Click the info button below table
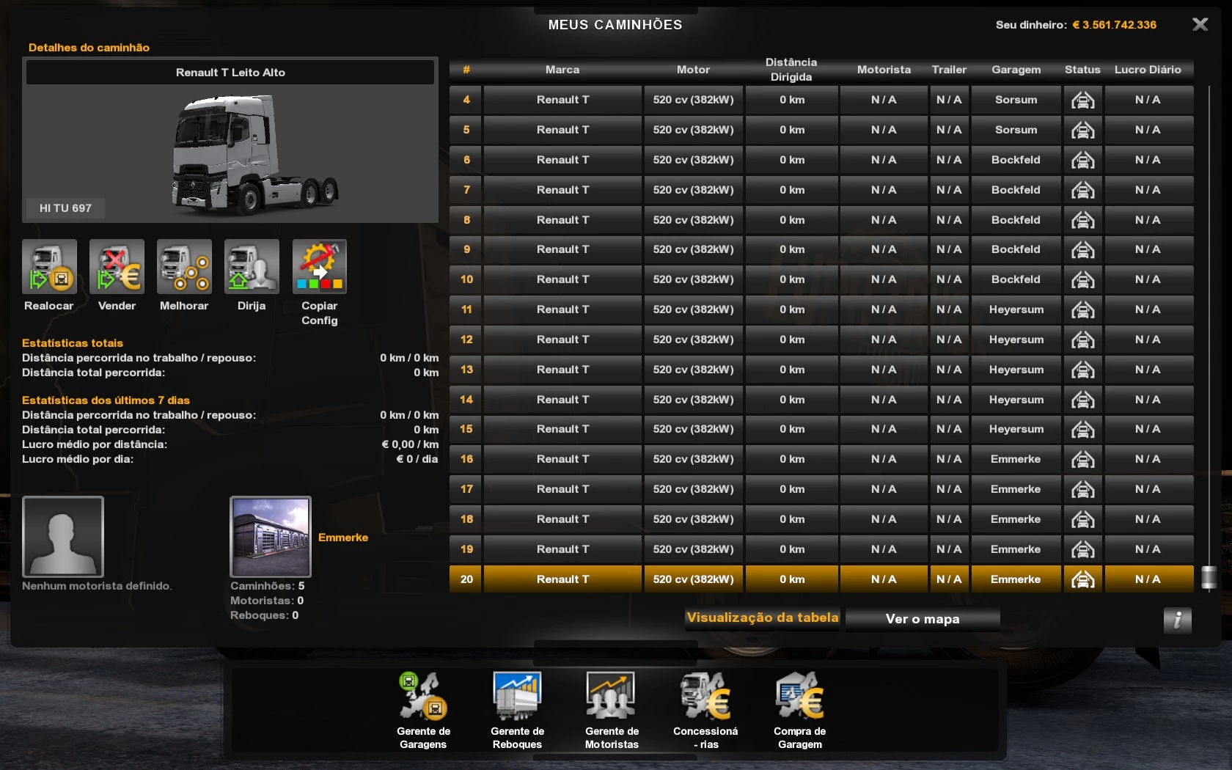 pyautogui.click(x=1177, y=620)
